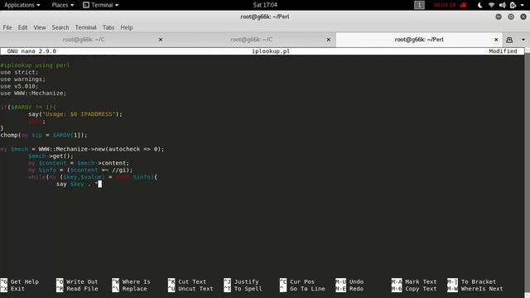Click the Justify shortcut label
The height and width of the screenshot is (298, 530).
click(x=247, y=281)
